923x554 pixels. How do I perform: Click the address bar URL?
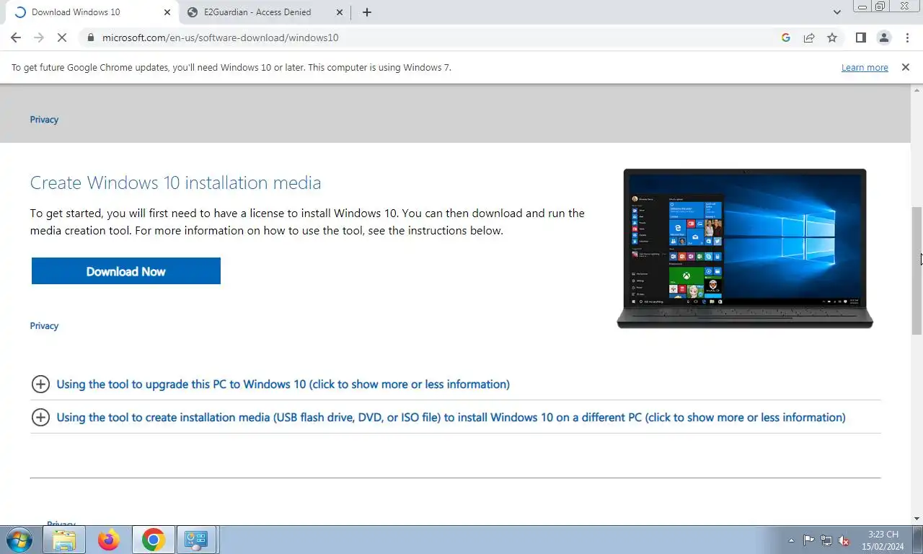coord(220,38)
